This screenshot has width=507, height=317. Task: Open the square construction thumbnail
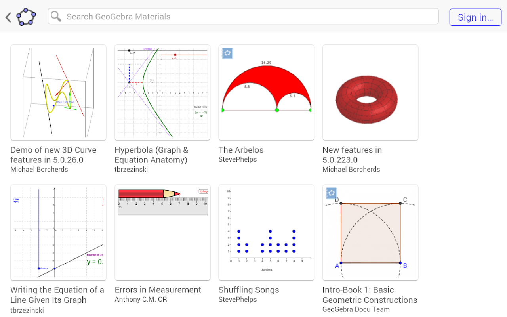pos(370,232)
